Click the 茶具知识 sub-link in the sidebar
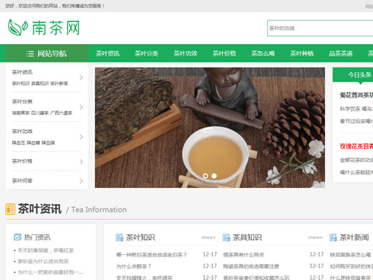The height and width of the screenshot is (280, 373). pyautogui.click(x=40, y=84)
